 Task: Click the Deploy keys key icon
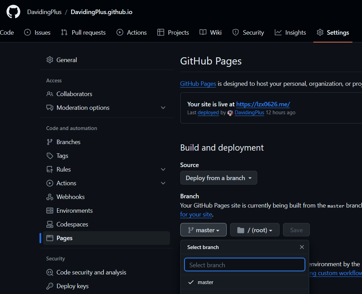[50, 286]
